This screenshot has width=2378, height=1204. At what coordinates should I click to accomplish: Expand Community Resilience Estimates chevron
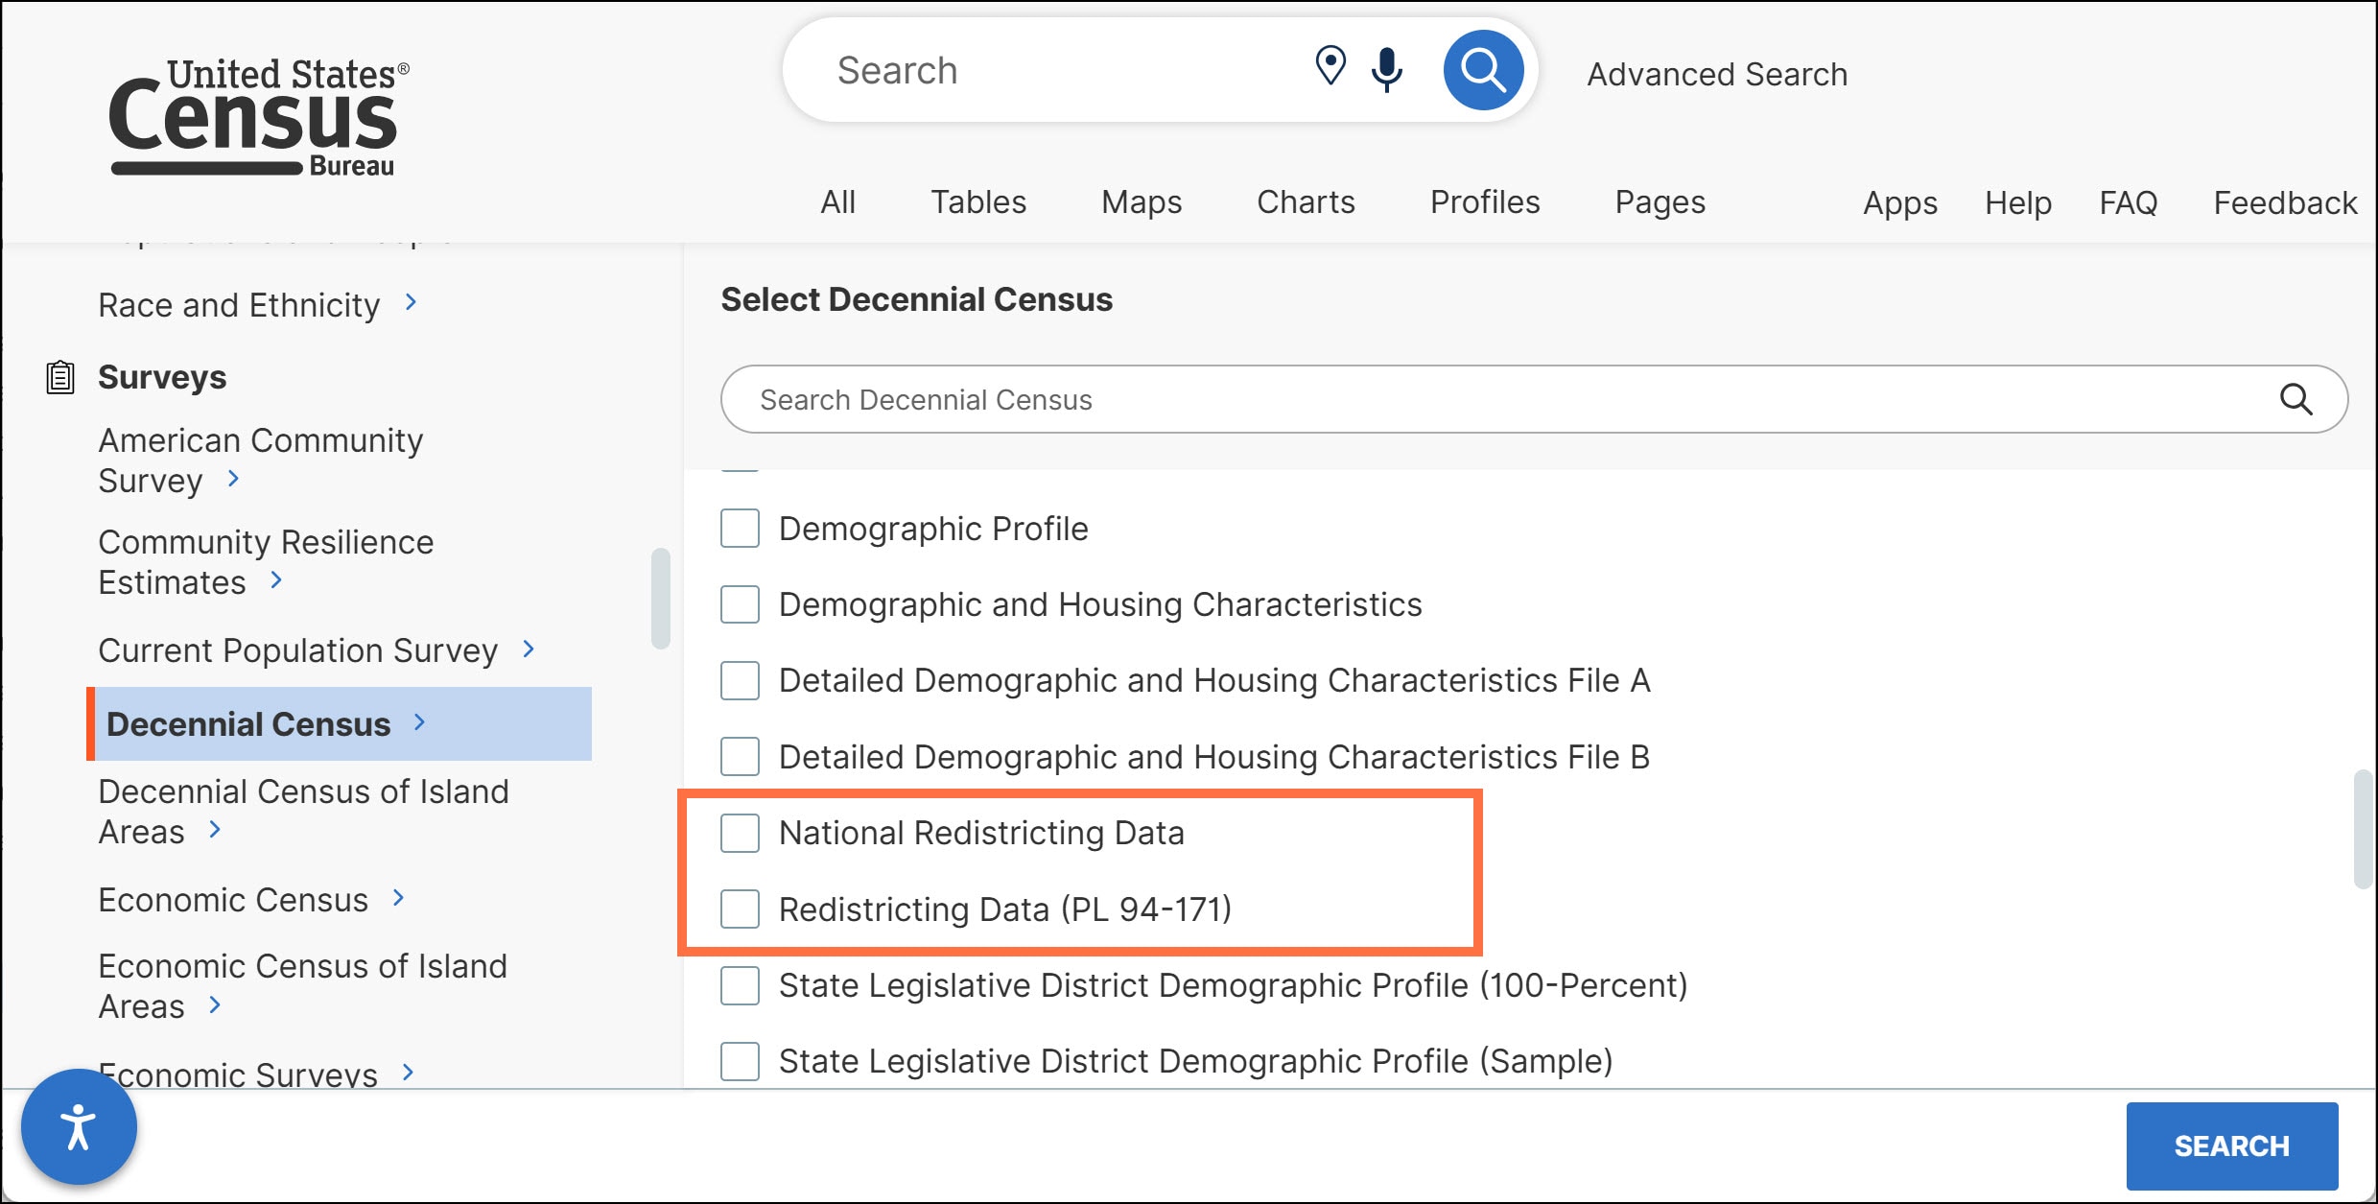coord(276,579)
